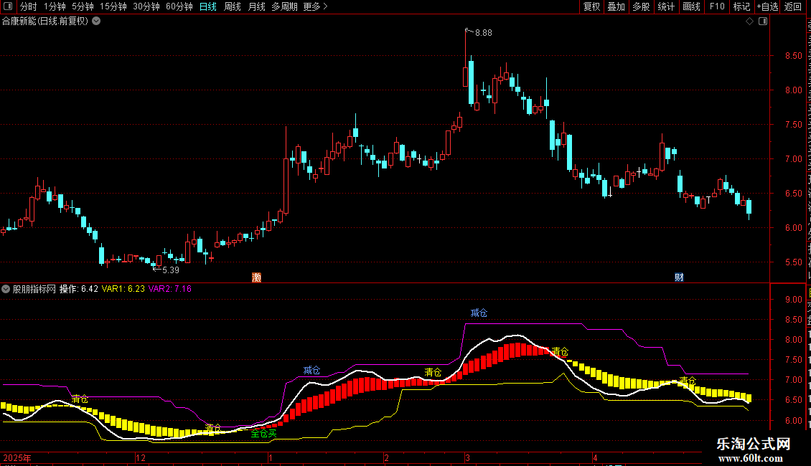Switch to 周线 weekly chart
811x466 pixels.
233,6
